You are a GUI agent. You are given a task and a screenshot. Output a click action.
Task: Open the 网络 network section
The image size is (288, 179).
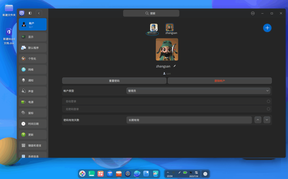(x=33, y=70)
